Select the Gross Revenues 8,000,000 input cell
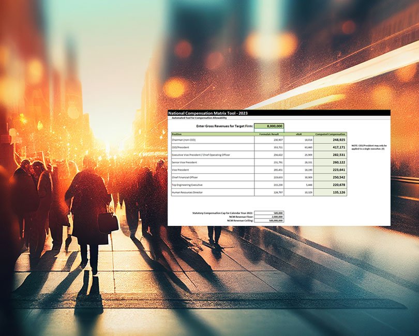 click(269, 126)
